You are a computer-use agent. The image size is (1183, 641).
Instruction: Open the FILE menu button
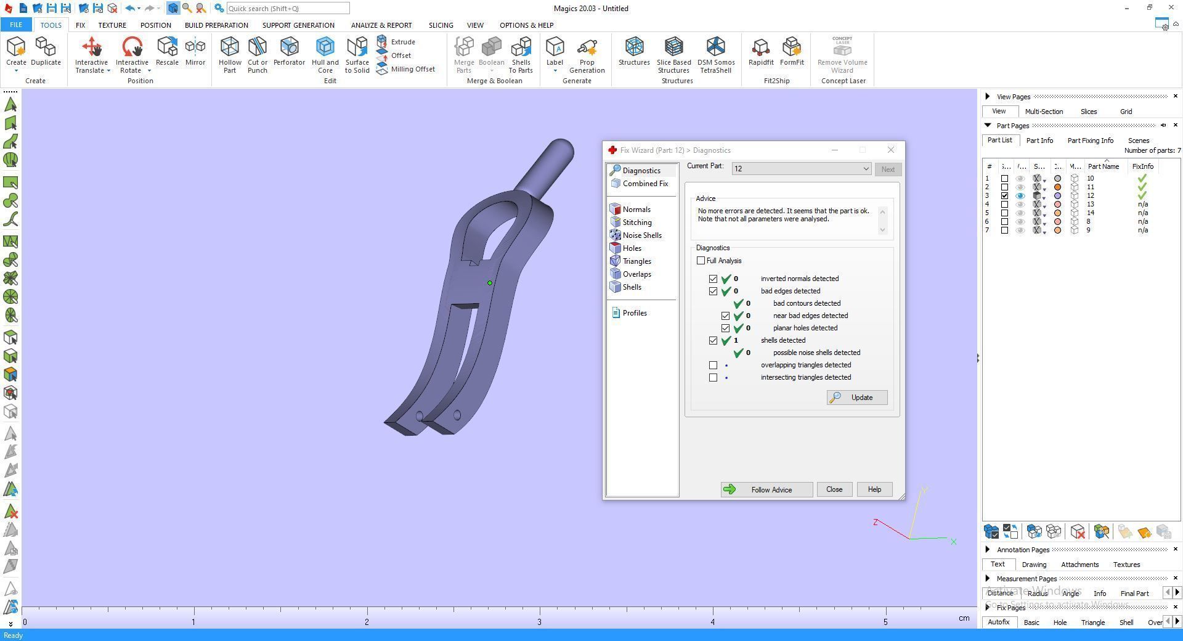[x=16, y=25]
